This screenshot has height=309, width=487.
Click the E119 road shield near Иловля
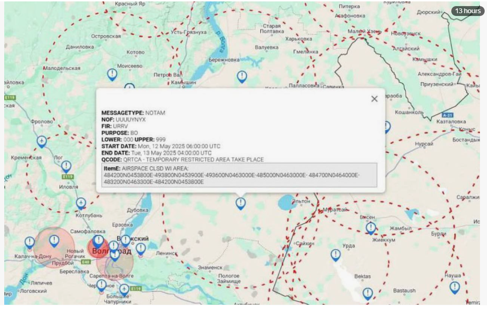click(68, 177)
